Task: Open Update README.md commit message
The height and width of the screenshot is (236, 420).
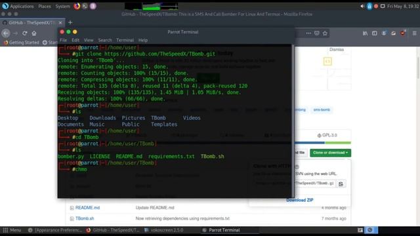Action: pyautogui.click(x=155, y=208)
